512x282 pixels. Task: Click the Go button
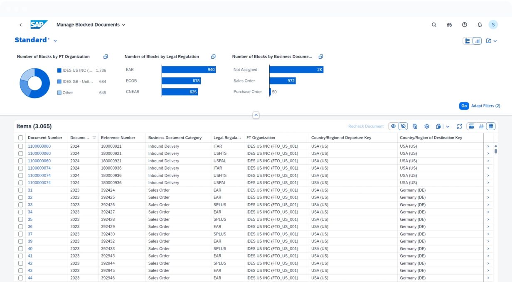click(464, 106)
